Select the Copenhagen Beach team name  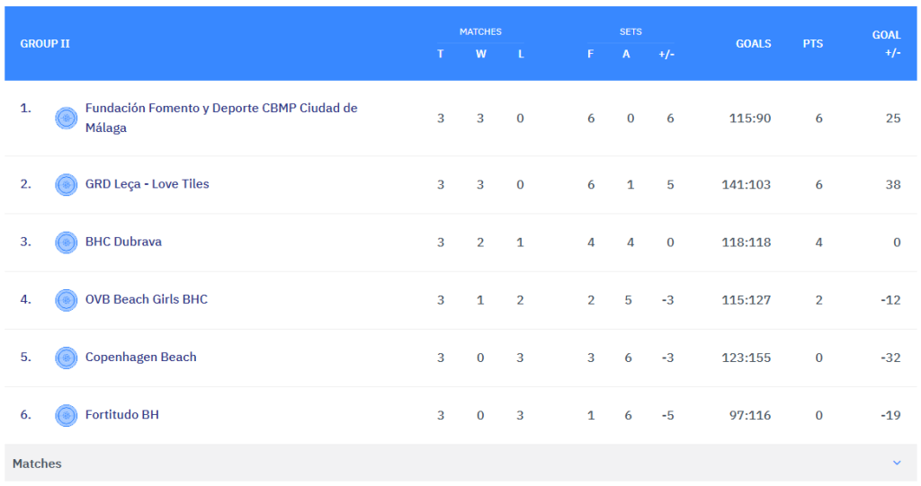click(140, 357)
